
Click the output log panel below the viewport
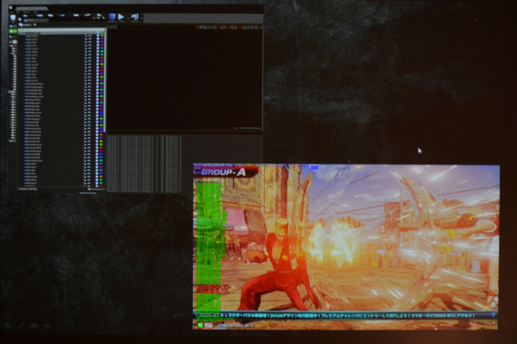(185, 163)
